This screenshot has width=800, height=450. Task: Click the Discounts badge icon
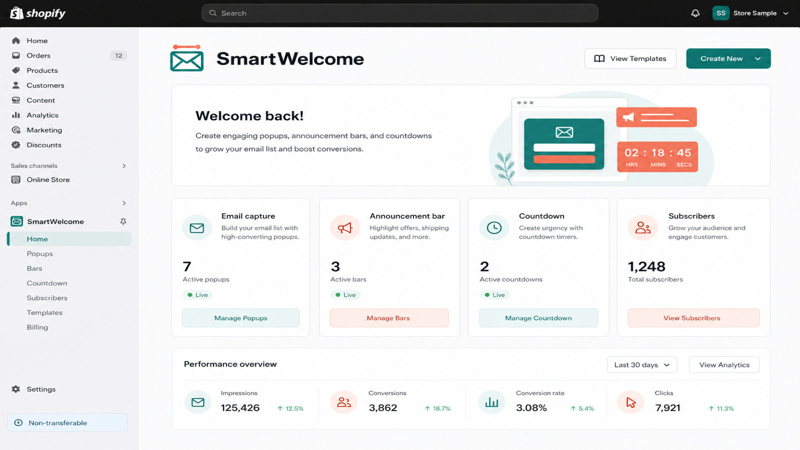click(x=16, y=145)
